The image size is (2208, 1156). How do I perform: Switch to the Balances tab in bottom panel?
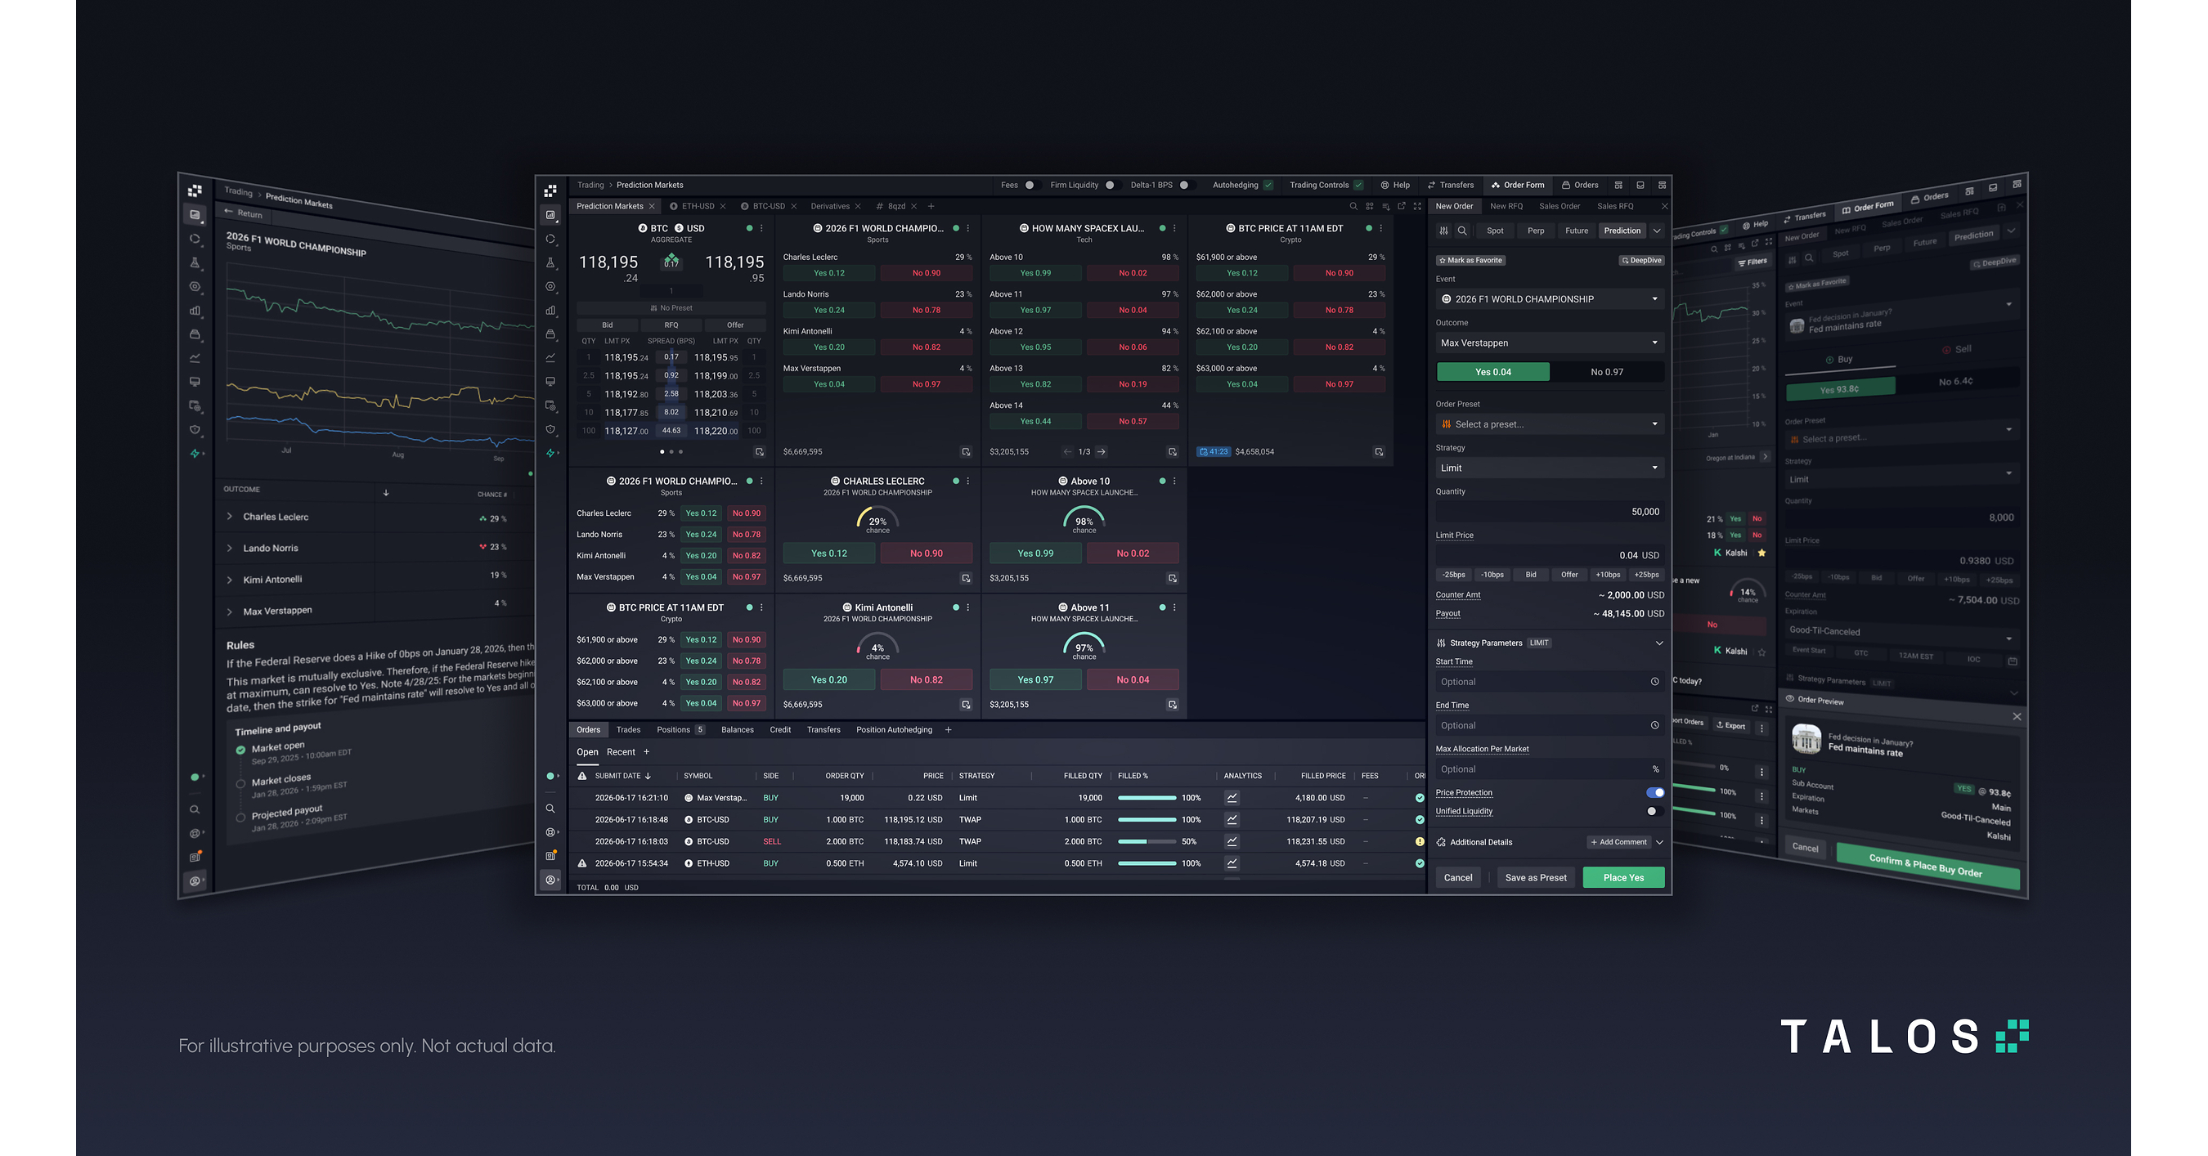click(x=737, y=730)
